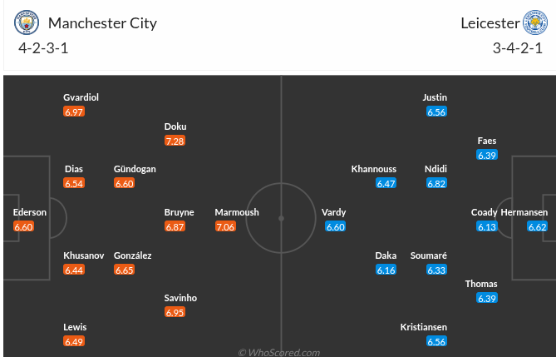Image resolution: width=556 pixels, height=357 pixels.
Task: Click on Gündogan's player name
Action: (135, 169)
